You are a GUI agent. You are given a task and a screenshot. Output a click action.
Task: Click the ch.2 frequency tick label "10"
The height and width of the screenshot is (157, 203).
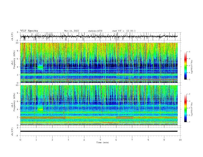17,85
